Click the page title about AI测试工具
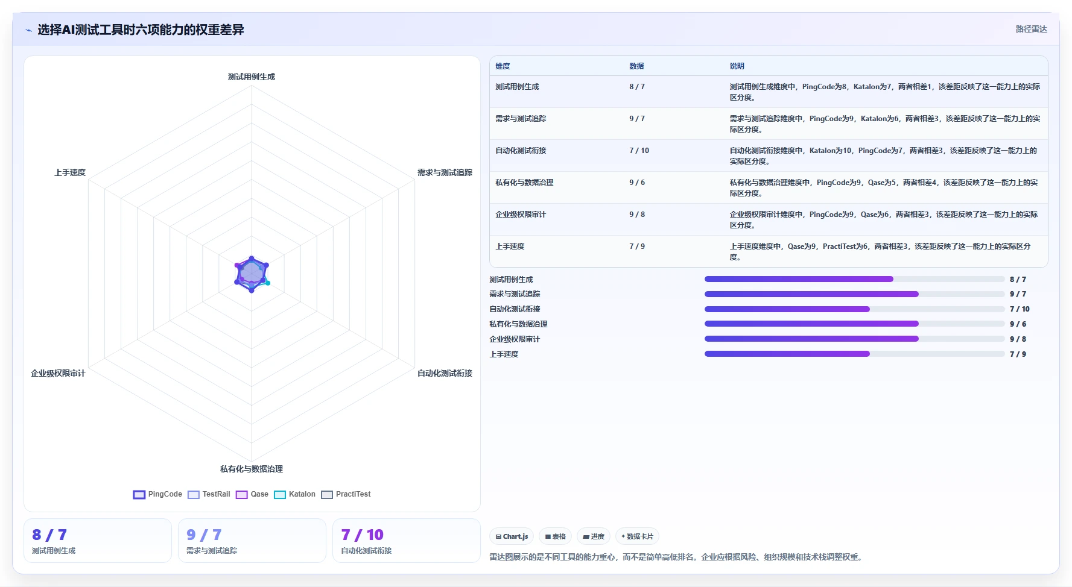Viewport: 1072px width, 587px height. (x=141, y=30)
